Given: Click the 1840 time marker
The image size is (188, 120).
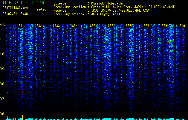Looking at the screenshot, I should 181,26.
